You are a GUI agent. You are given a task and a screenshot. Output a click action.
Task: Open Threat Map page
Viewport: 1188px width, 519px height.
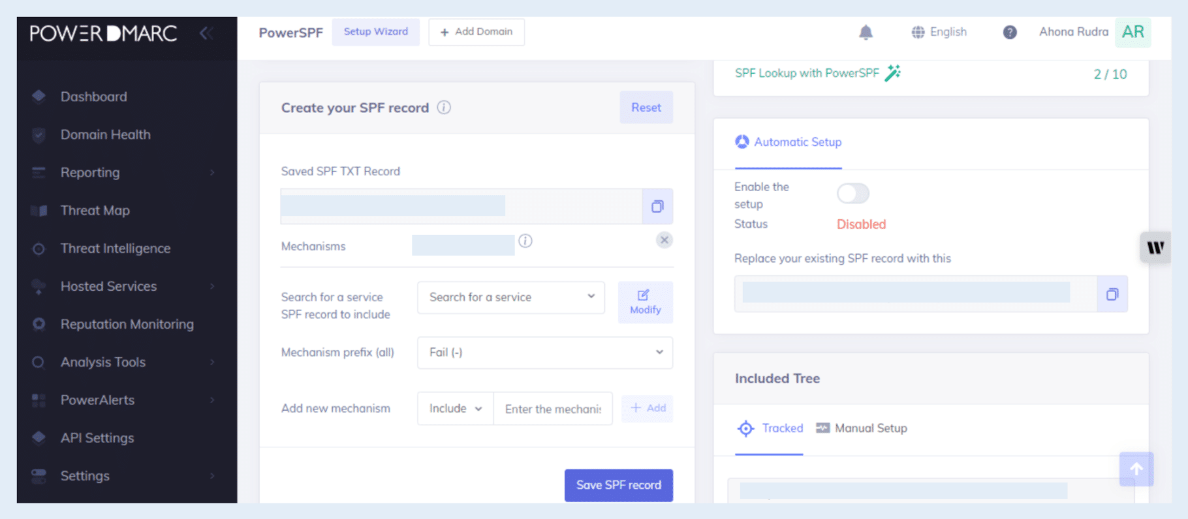tap(95, 211)
